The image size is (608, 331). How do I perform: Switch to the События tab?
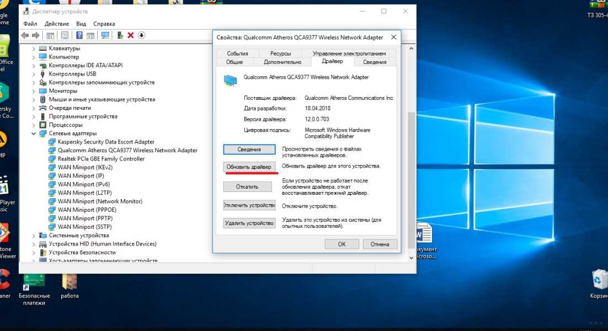[237, 54]
